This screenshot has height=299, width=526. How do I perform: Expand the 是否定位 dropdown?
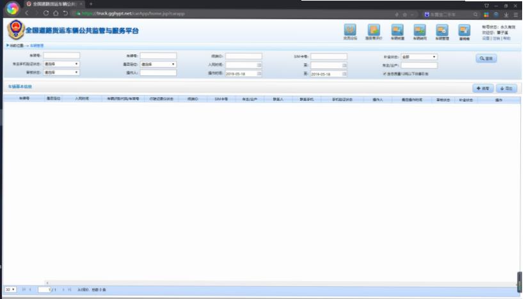(x=158, y=65)
